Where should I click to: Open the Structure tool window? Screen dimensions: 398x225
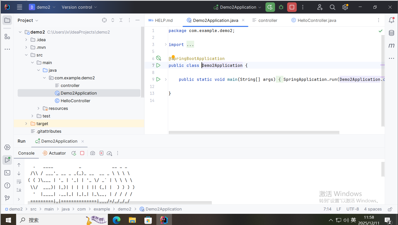coord(7,37)
